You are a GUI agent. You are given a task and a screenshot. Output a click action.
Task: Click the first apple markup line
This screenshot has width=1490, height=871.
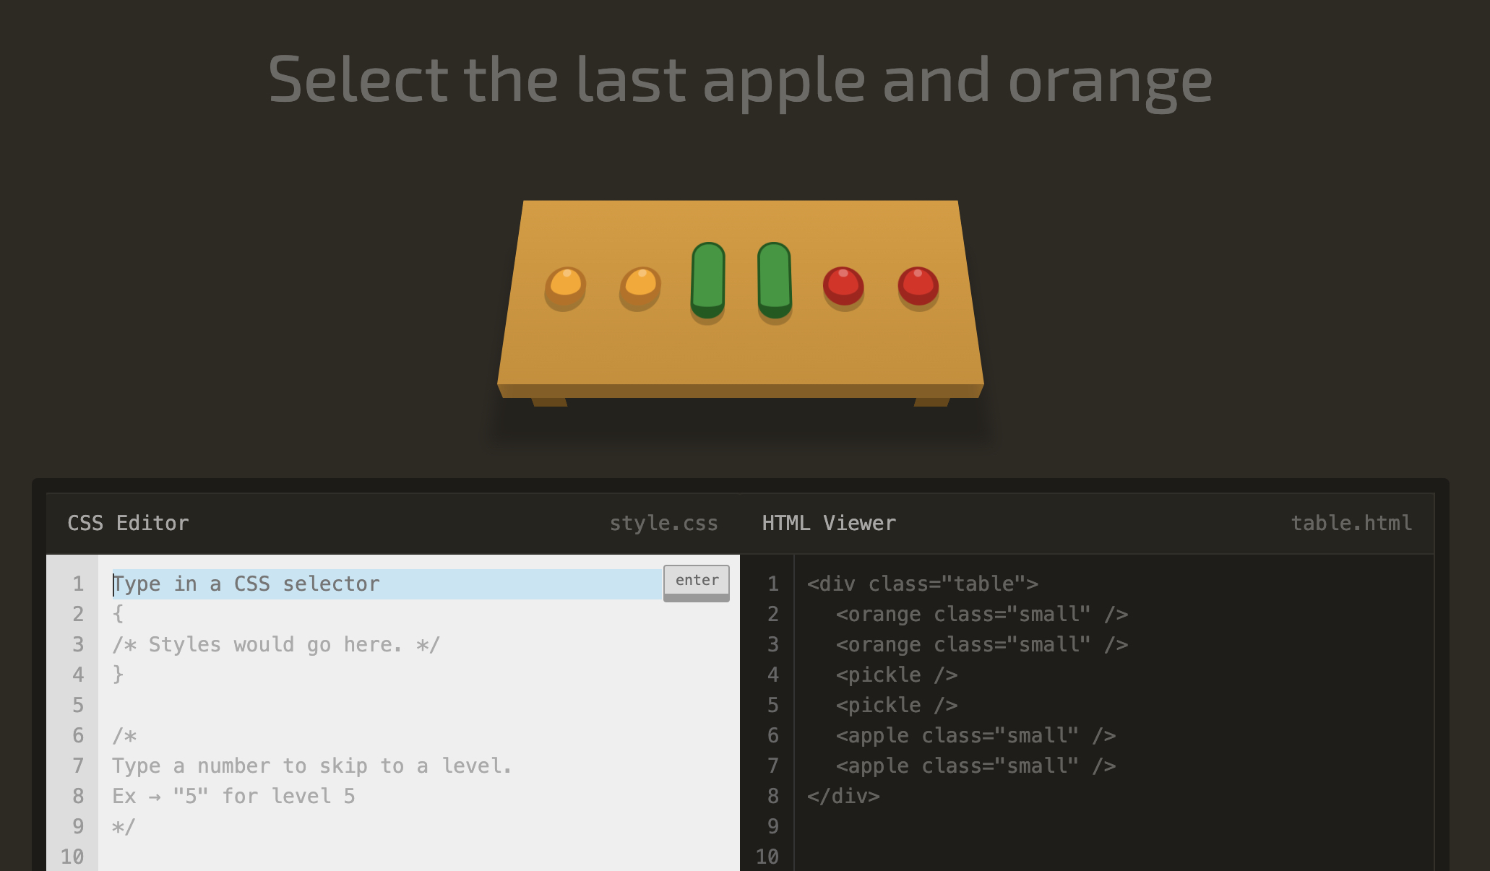[976, 736]
